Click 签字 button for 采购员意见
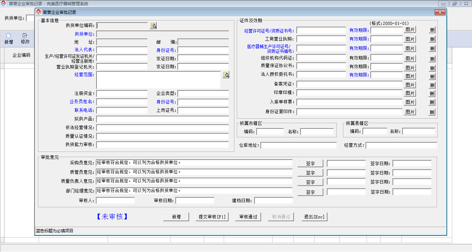 [310, 163]
